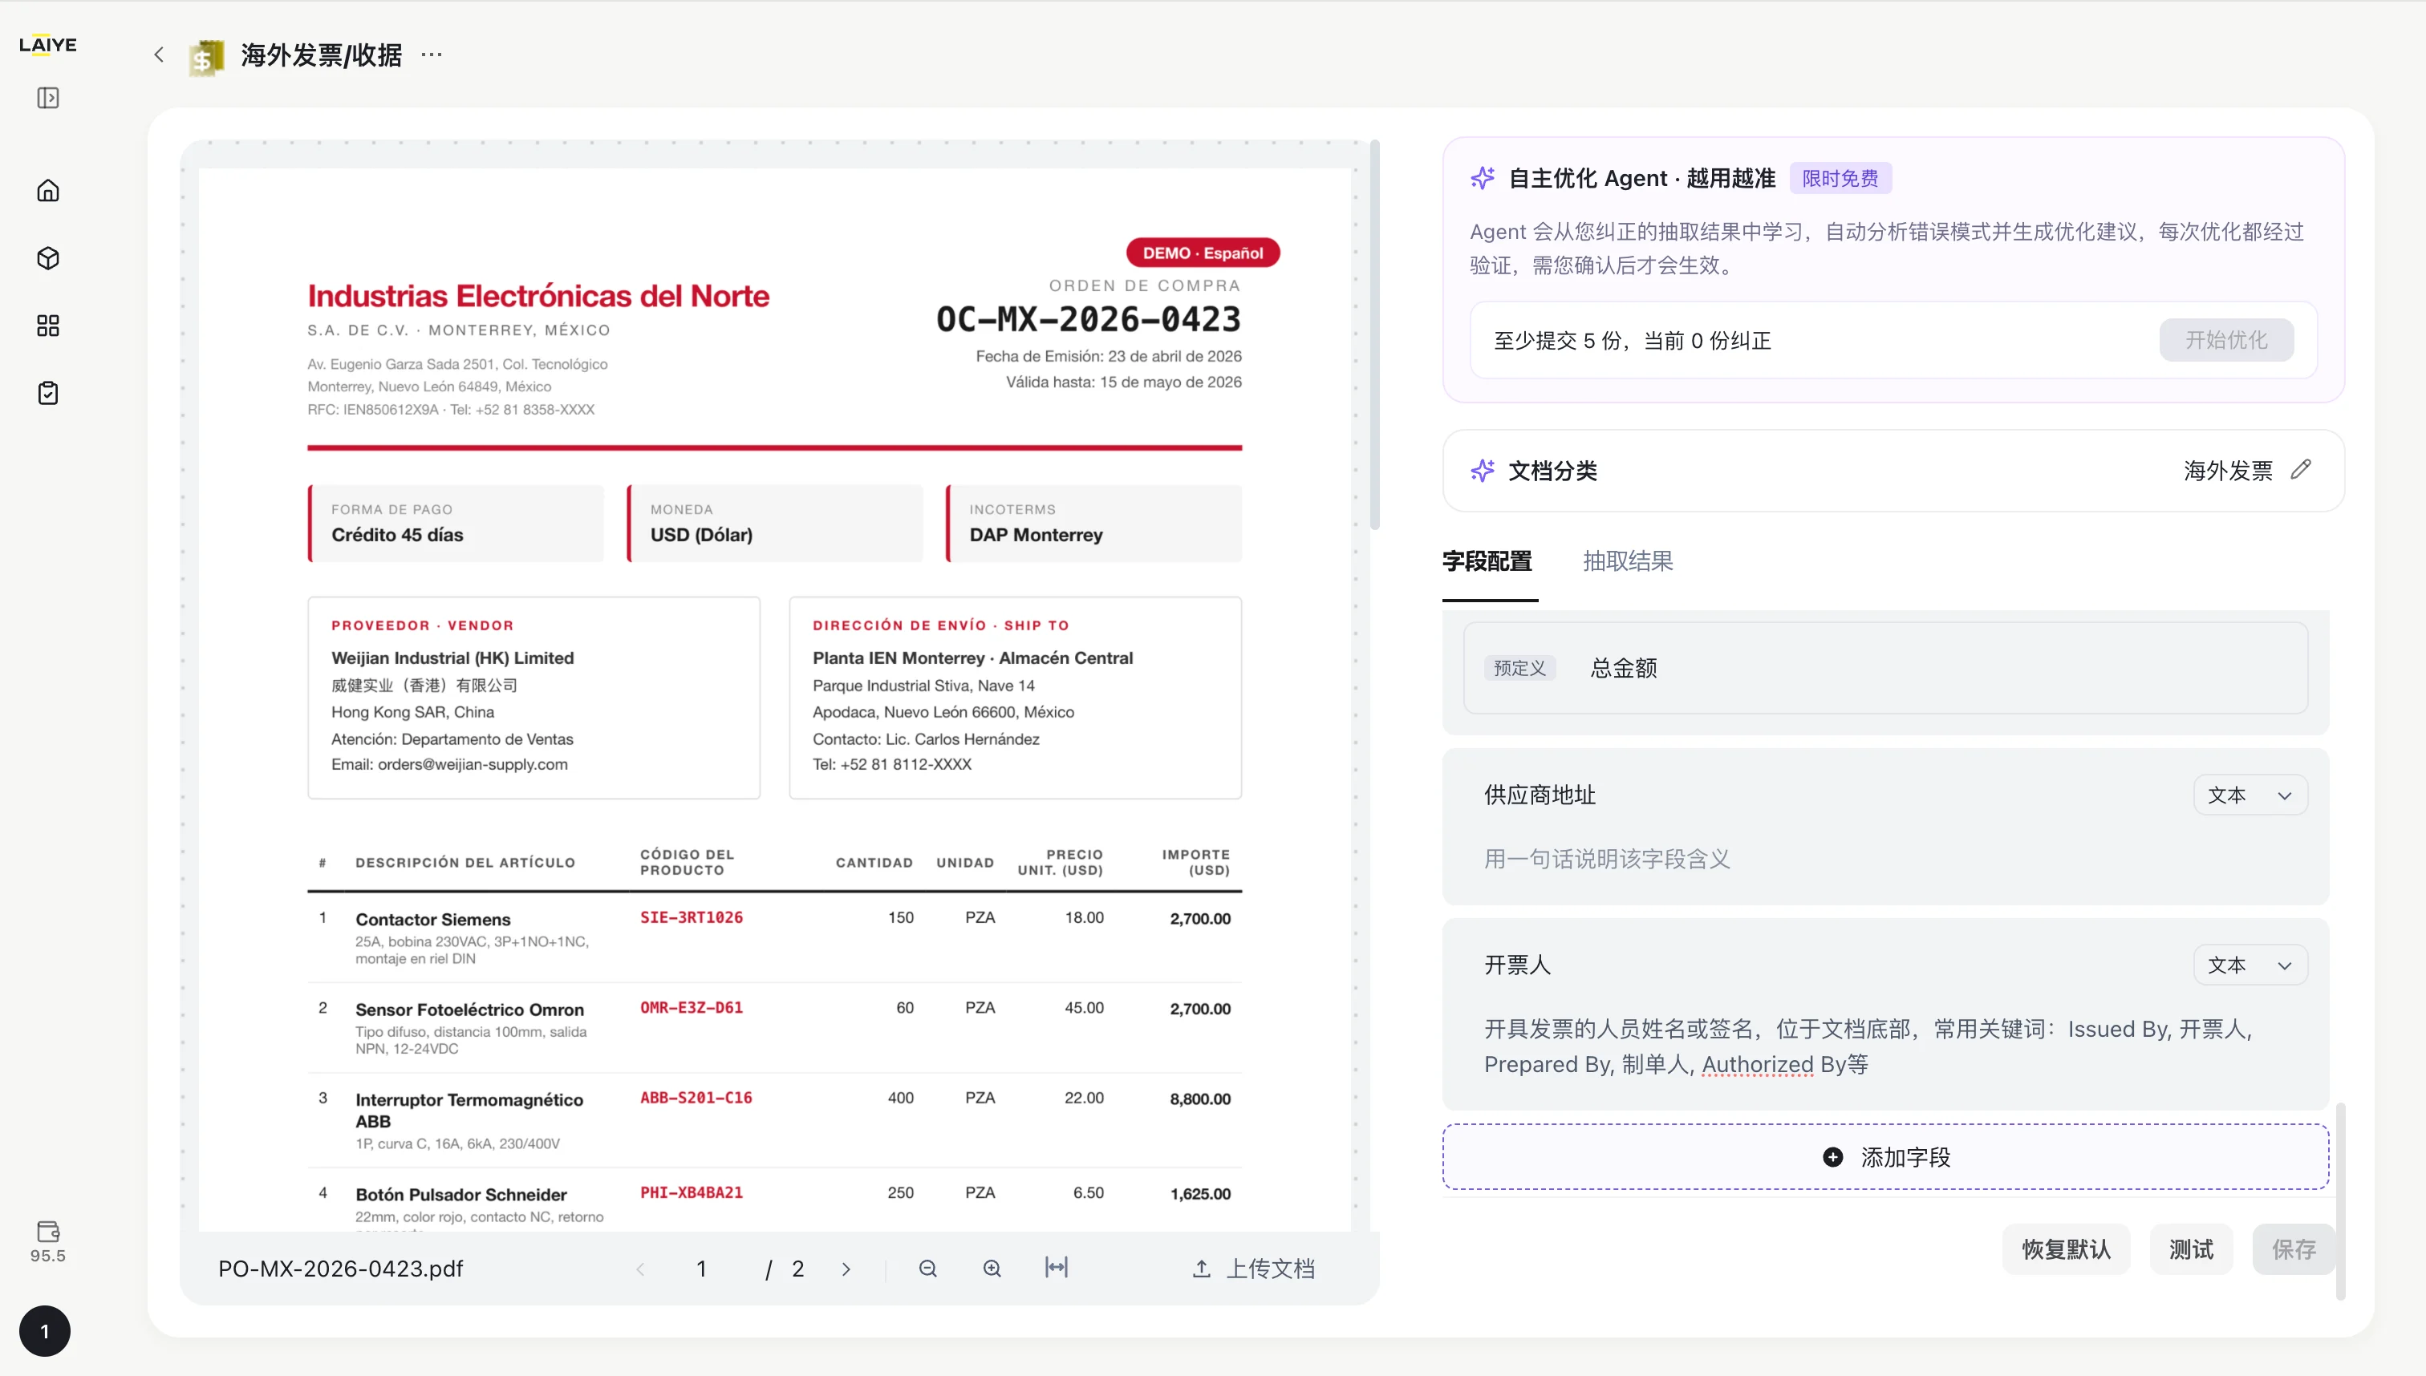Click the 测试 button

pyautogui.click(x=2191, y=1249)
